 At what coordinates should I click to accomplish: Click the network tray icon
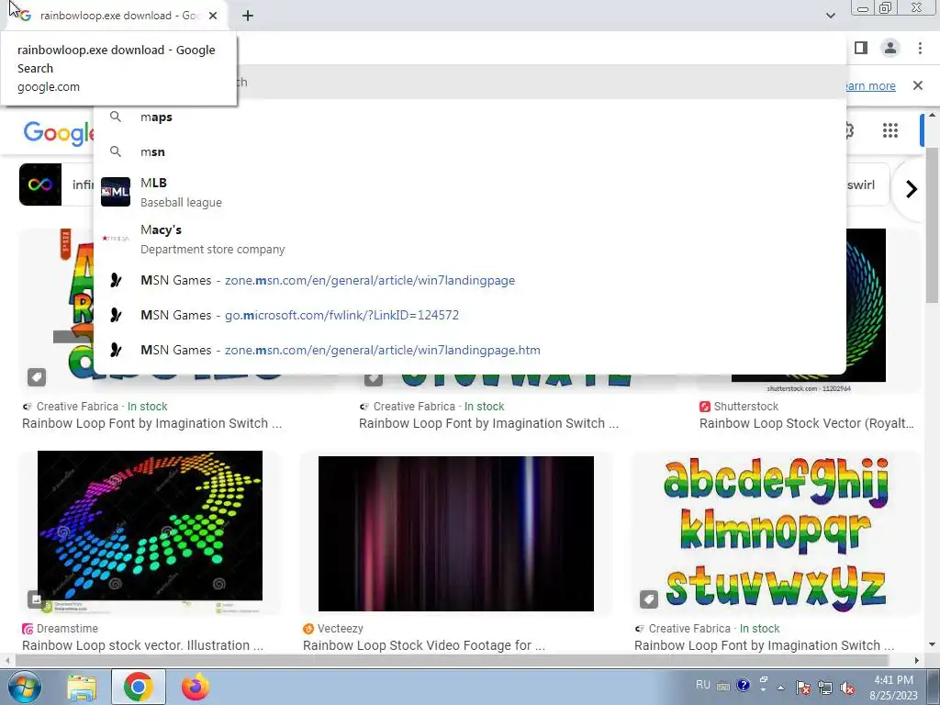click(x=825, y=688)
